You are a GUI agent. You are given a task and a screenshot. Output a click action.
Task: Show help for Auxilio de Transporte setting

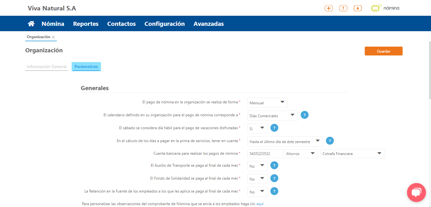(x=274, y=165)
